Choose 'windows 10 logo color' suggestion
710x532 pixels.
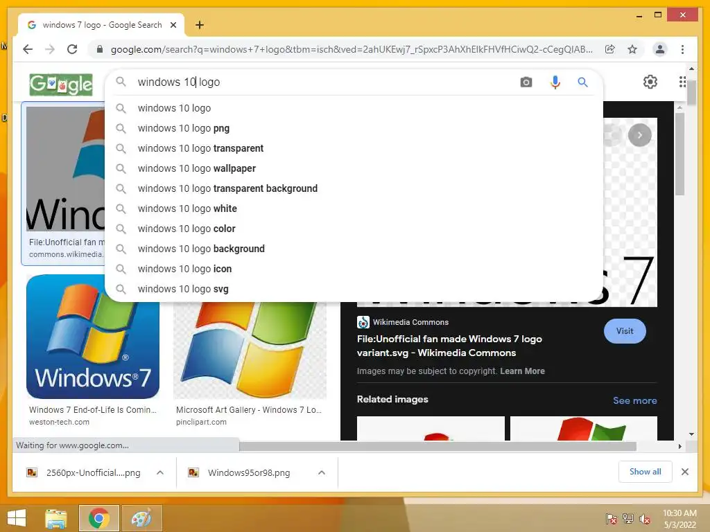coord(354,229)
